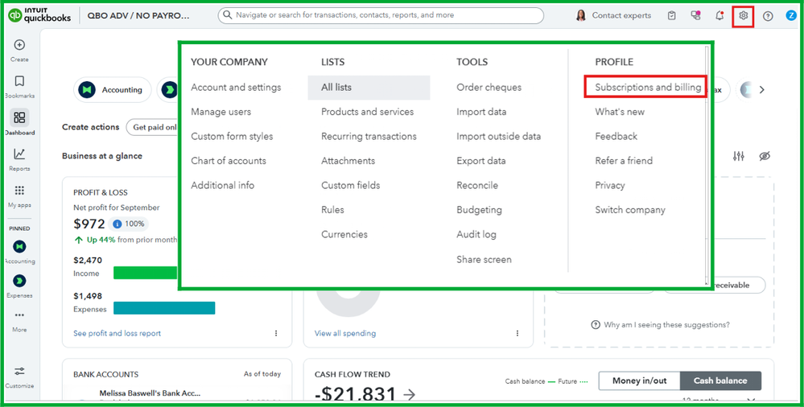Image resolution: width=804 pixels, height=407 pixels.
Task: Open the Settings gear icon
Action: click(744, 15)
